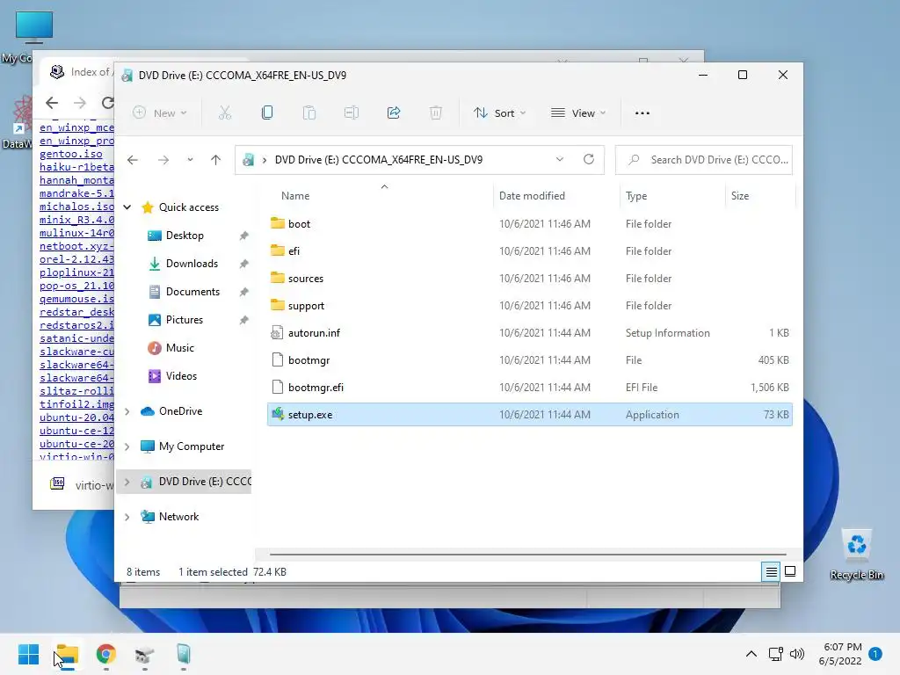Open the Sort dropdown menu
The image size is (900, 675).
click(499, 113)
